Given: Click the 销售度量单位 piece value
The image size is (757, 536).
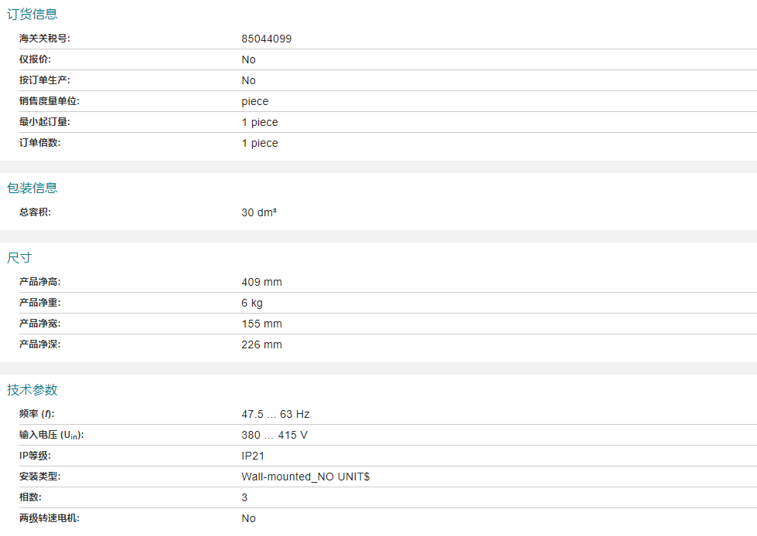Looking at the screenshot, I should [x=254, y=101].
